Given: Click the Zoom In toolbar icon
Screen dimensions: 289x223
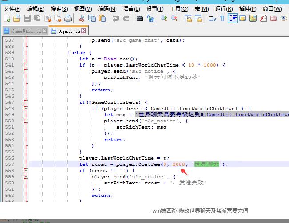Looking at the screenshot, I should click(164, 18).
